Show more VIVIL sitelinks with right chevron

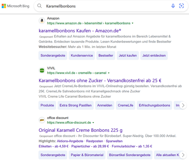click(x=183, y=105)
